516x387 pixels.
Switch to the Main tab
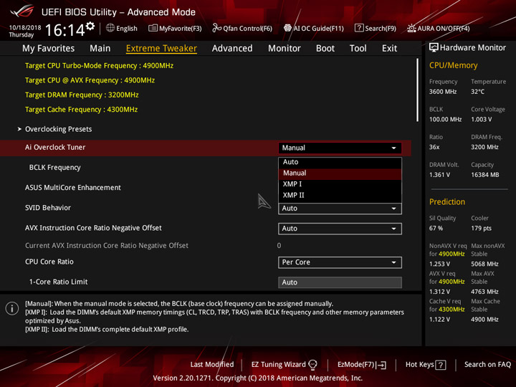pos(100,49)
